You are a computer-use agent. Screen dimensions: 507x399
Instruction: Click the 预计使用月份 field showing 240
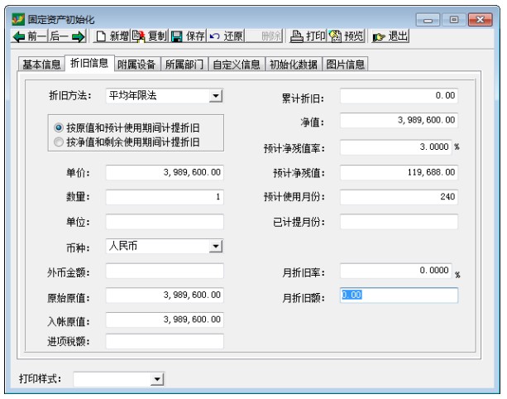[x=399, y=197]
